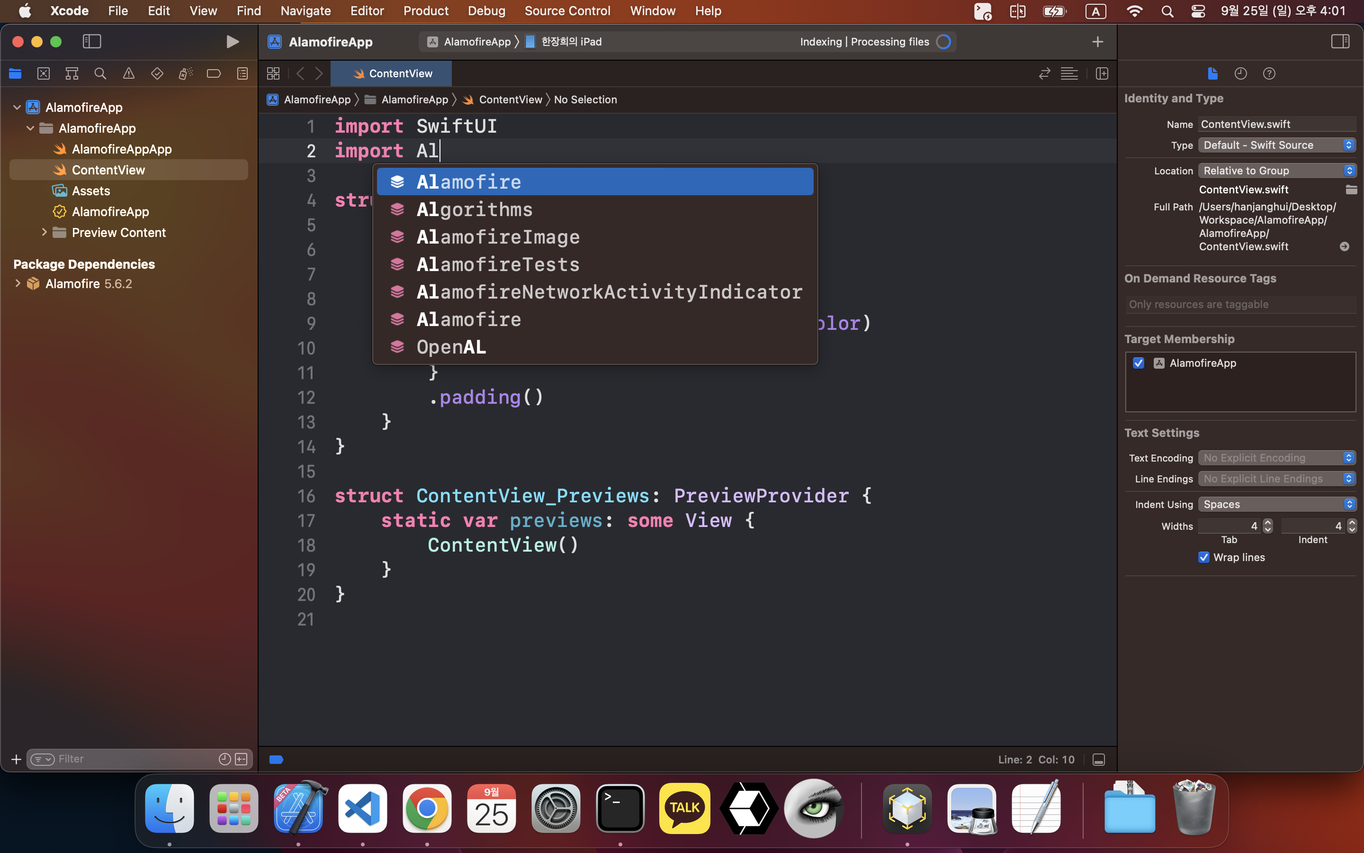Viewport: 1364px width, 853px height.
Task: Open the Line Endings dropdown
Action: pos(1277,479)
